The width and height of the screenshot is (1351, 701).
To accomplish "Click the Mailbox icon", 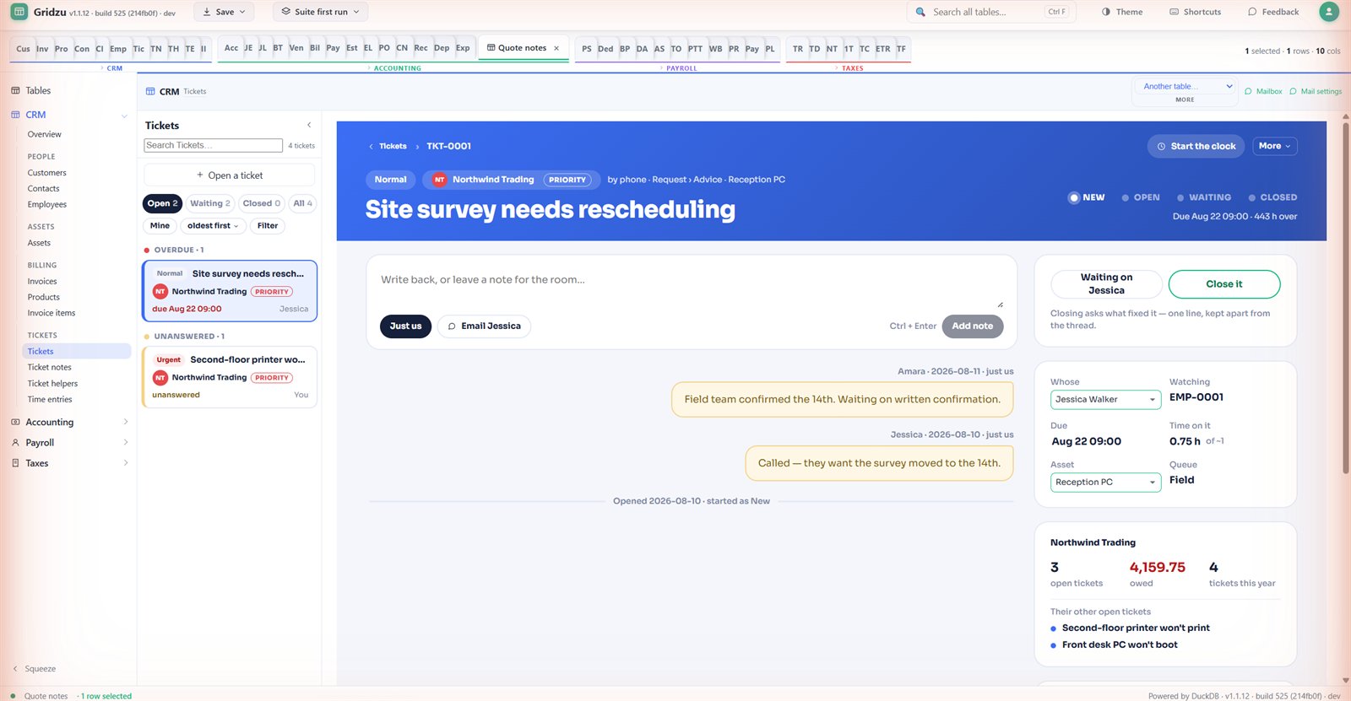I will pyautogui.click(x=1248, y=91).
